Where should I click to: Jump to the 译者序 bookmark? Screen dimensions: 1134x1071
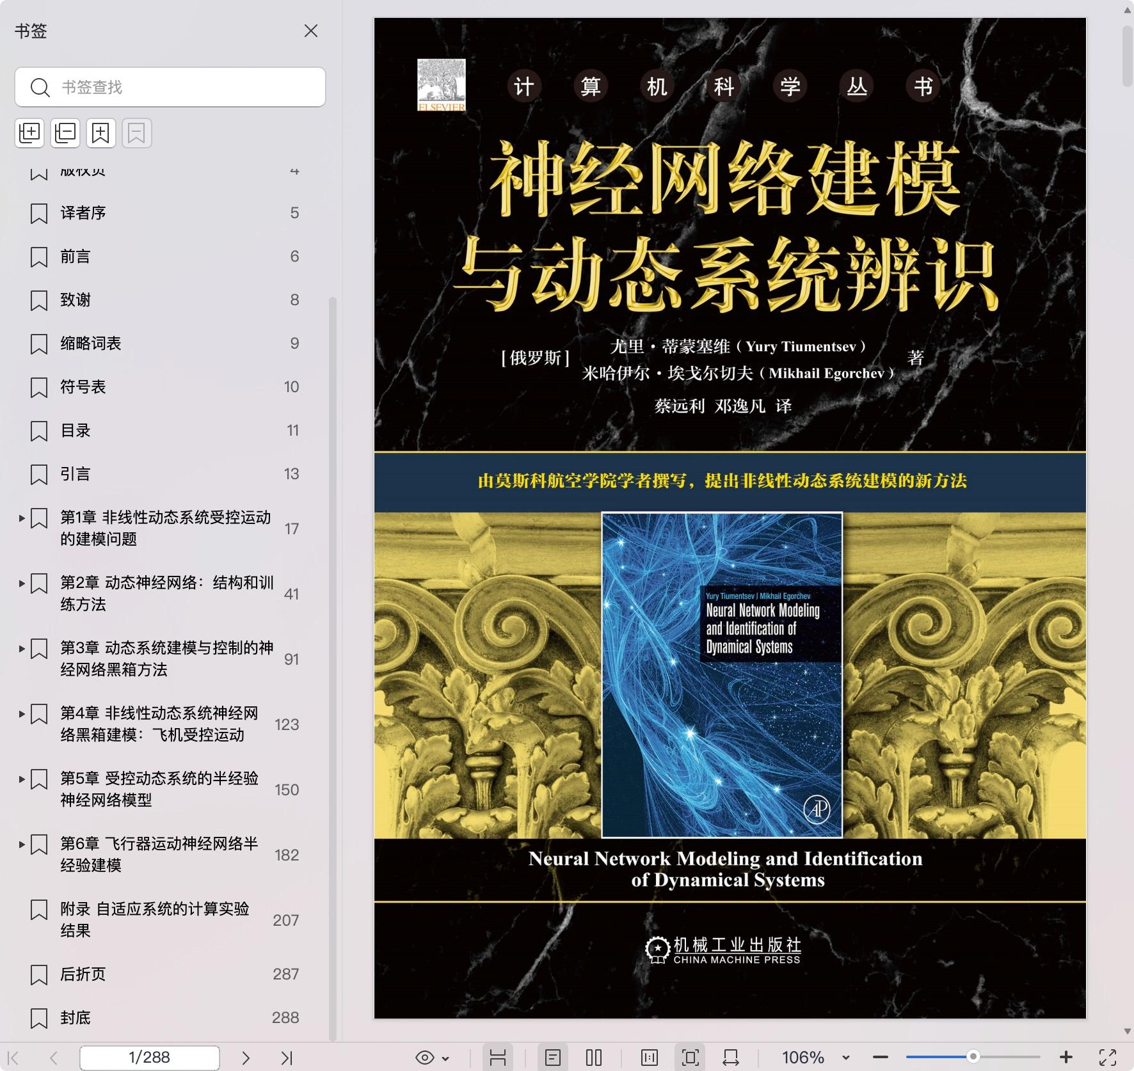pos(84,213)
